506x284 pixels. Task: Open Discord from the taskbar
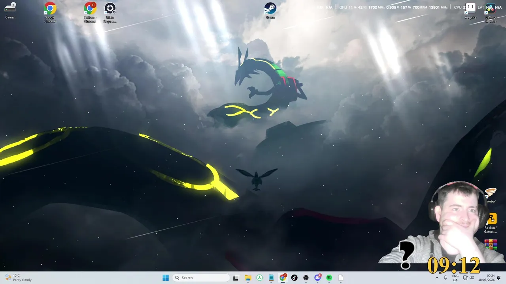click(x=317, y=278)
